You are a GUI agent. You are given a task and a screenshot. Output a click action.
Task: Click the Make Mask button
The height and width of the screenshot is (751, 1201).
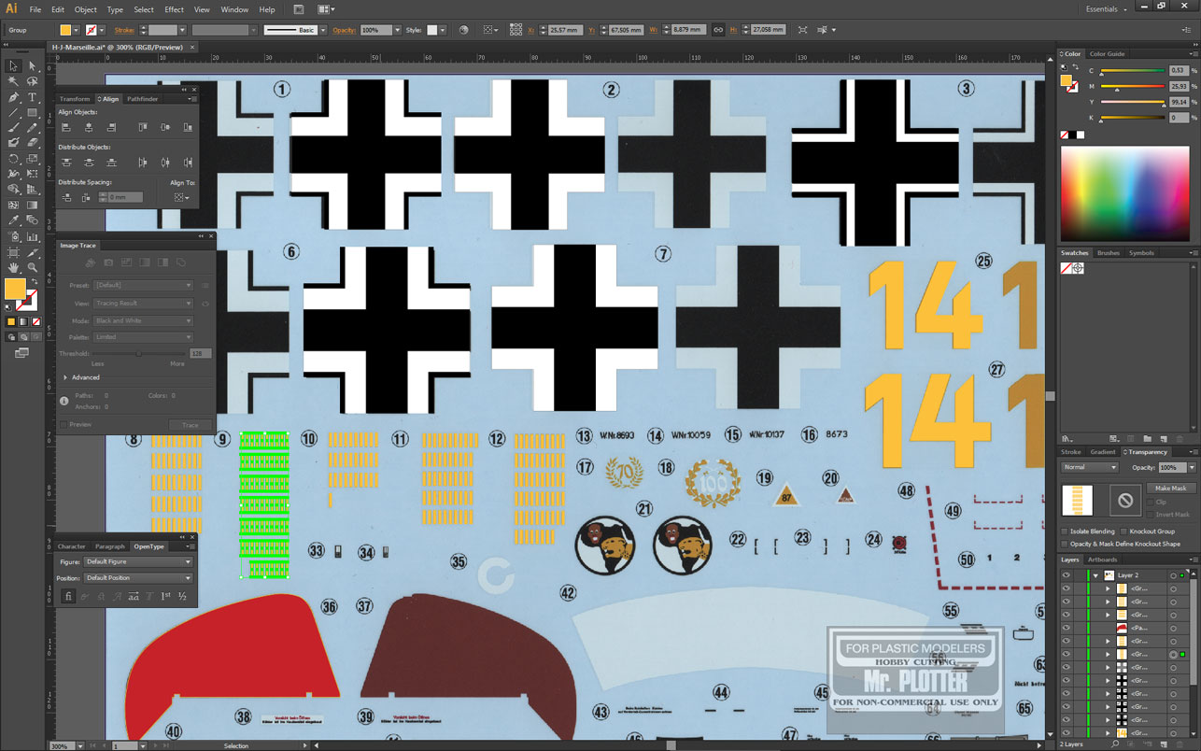click(1170, 489)
